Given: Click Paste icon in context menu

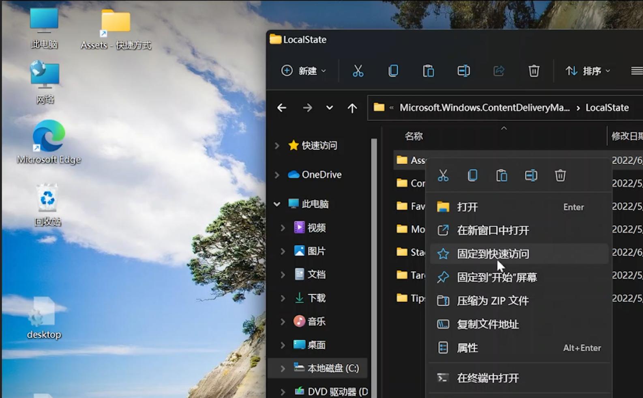Looking at the screenshot, I should (x=502, y=176).
